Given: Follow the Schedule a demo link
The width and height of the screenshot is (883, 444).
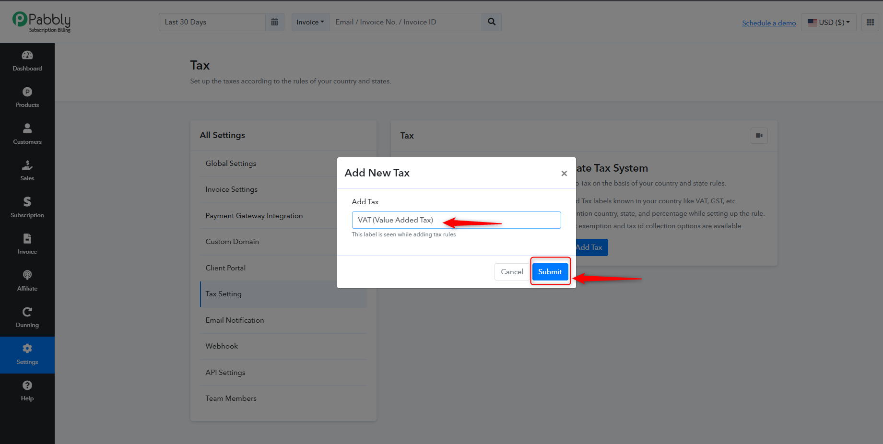Looking at the screenshot, I should (769, 23).
